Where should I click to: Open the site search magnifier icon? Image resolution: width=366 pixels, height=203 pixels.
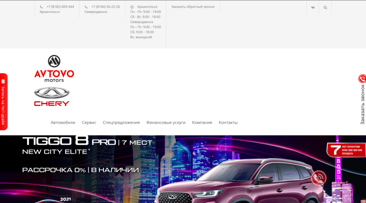tap(325, 8)
